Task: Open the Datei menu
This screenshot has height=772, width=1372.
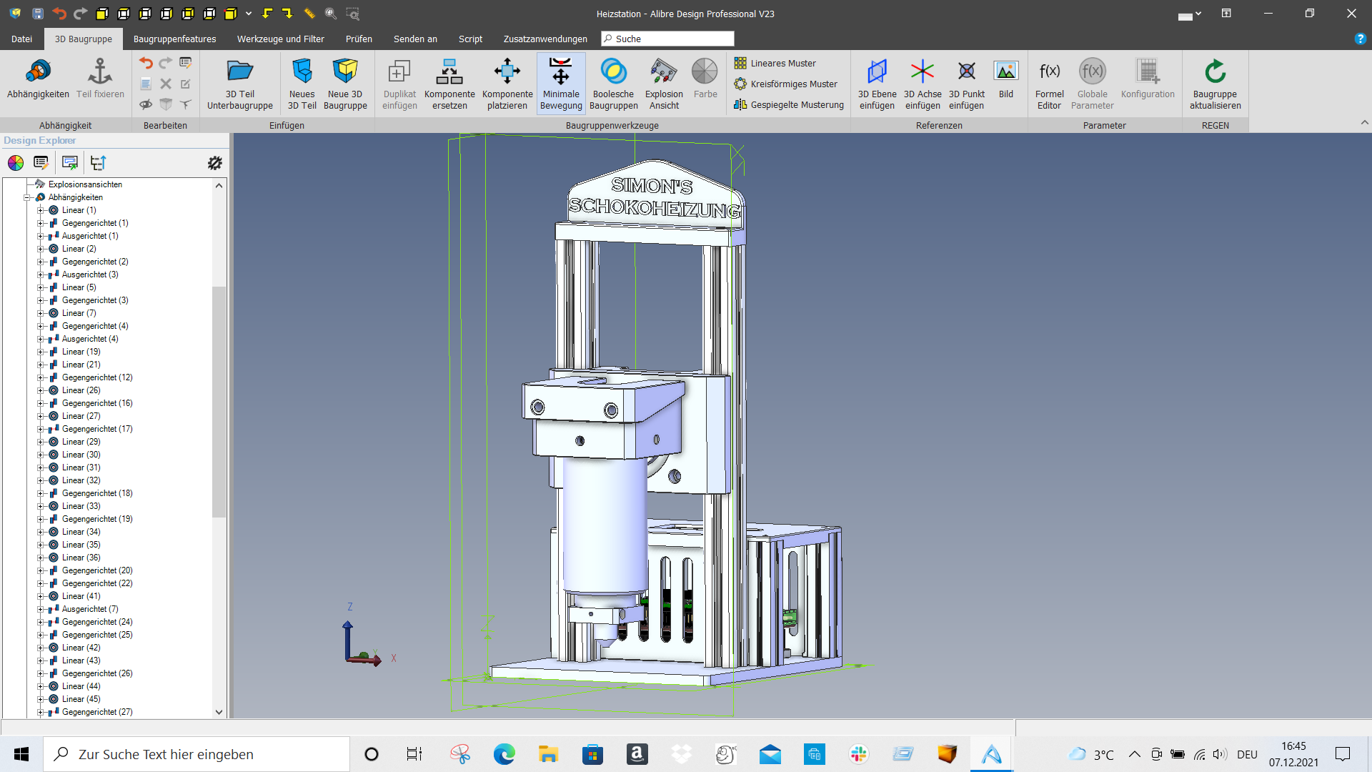Action: [21, 39]
